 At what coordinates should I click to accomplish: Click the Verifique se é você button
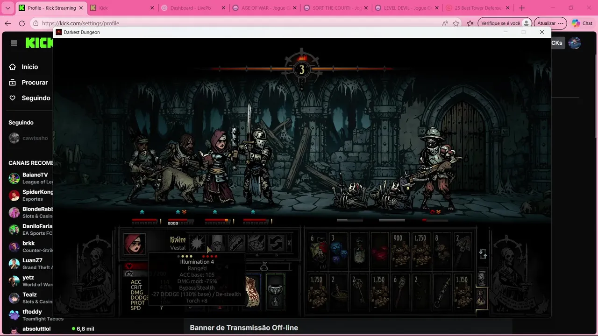(x=505, y=23)
